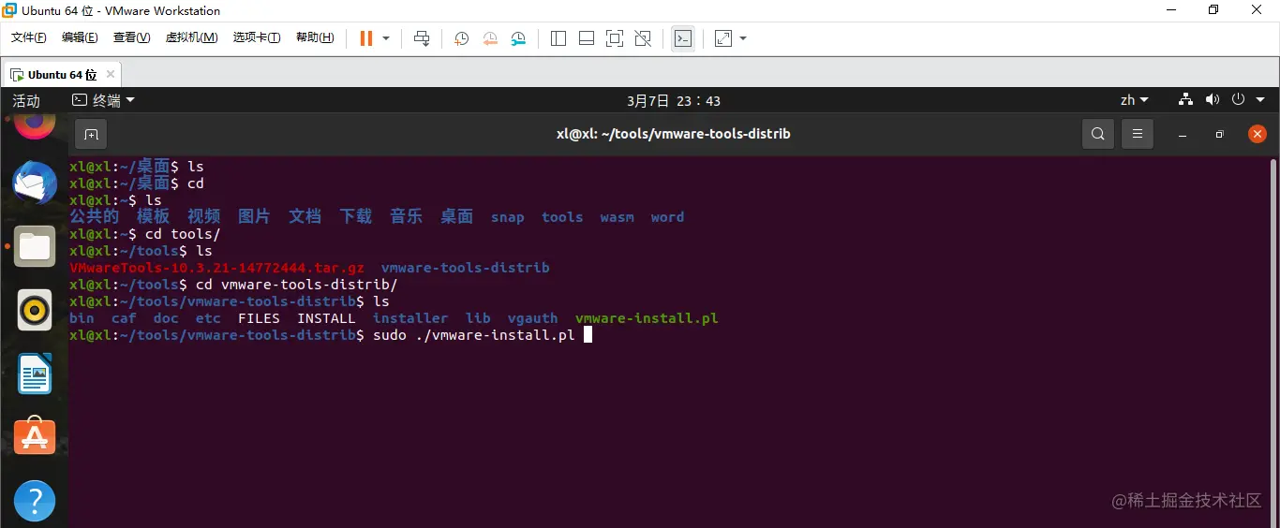This screenshot has width=1280, height=528.
Task: Open the 帮助(H) menu
Action: [315, 37]
